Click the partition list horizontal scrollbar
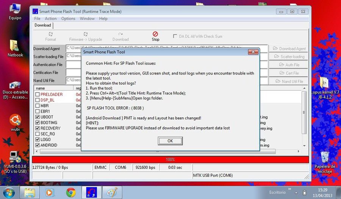The width and height of the screenshot is (341, 199). [x=158, y=151]
